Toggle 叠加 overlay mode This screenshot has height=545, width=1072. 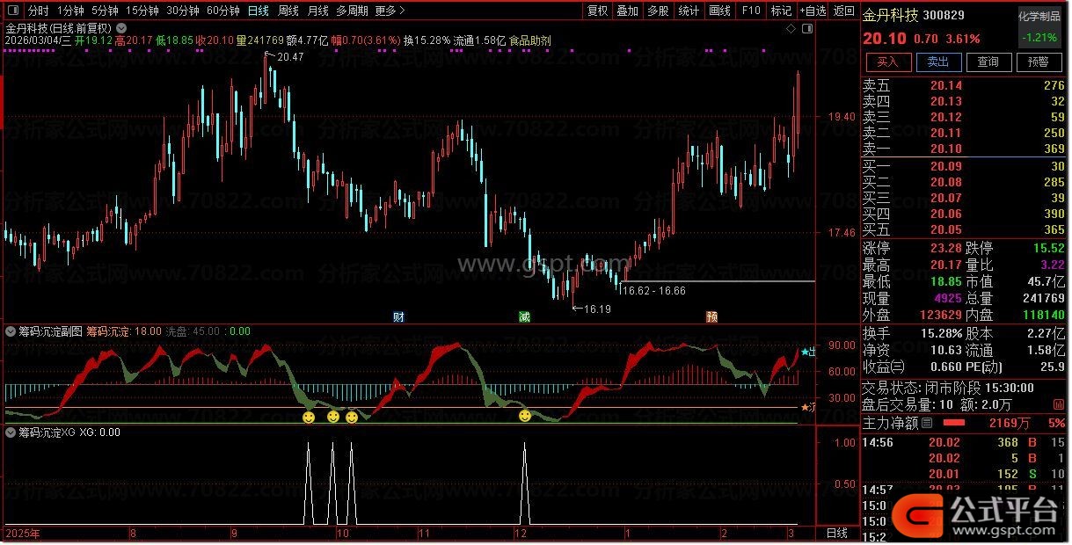627,11
